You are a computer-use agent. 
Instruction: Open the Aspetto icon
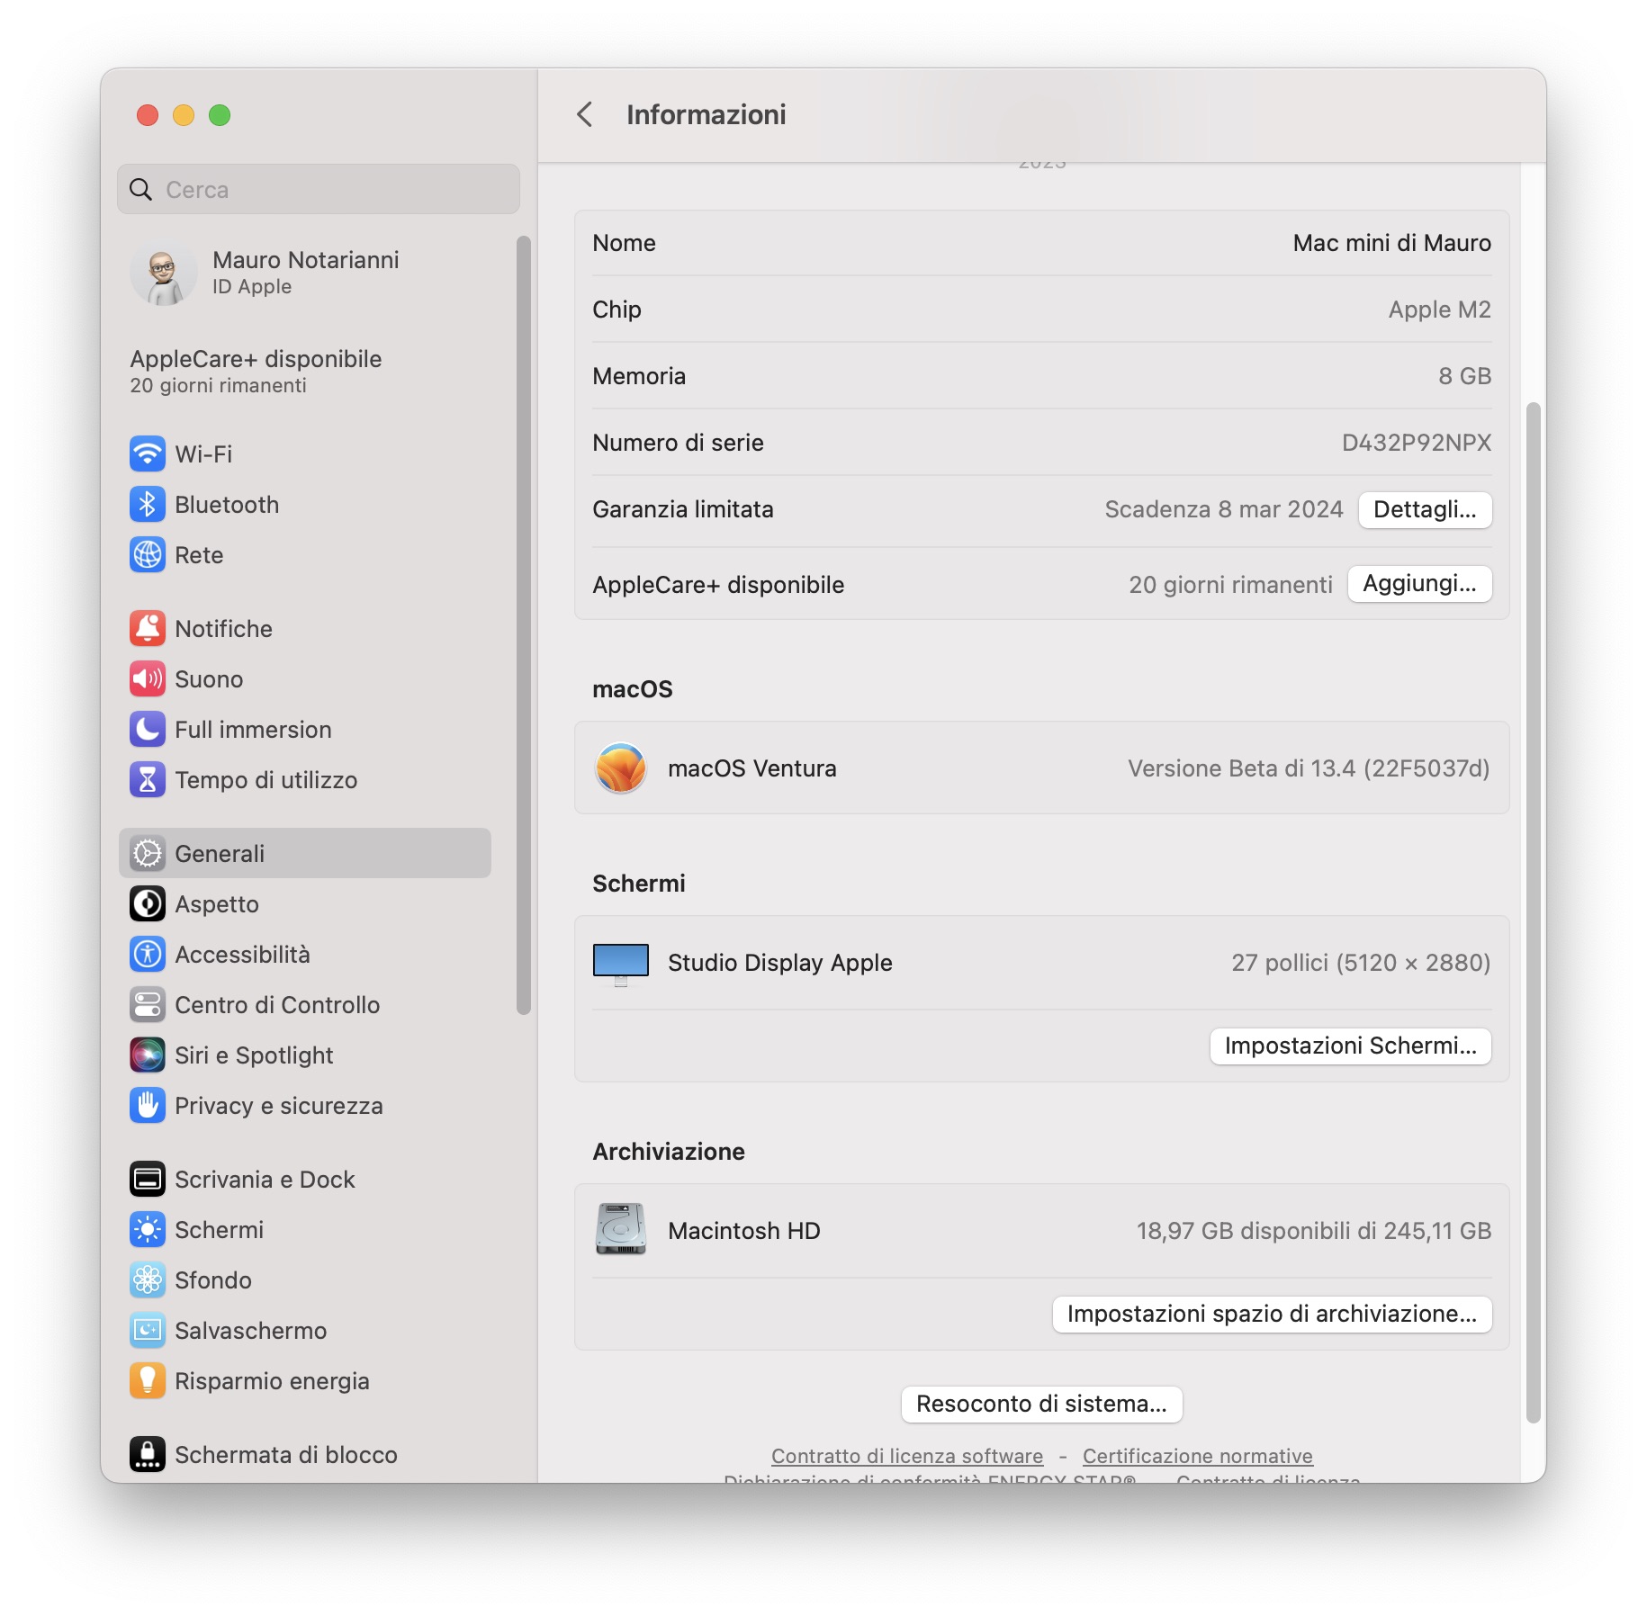147,903
